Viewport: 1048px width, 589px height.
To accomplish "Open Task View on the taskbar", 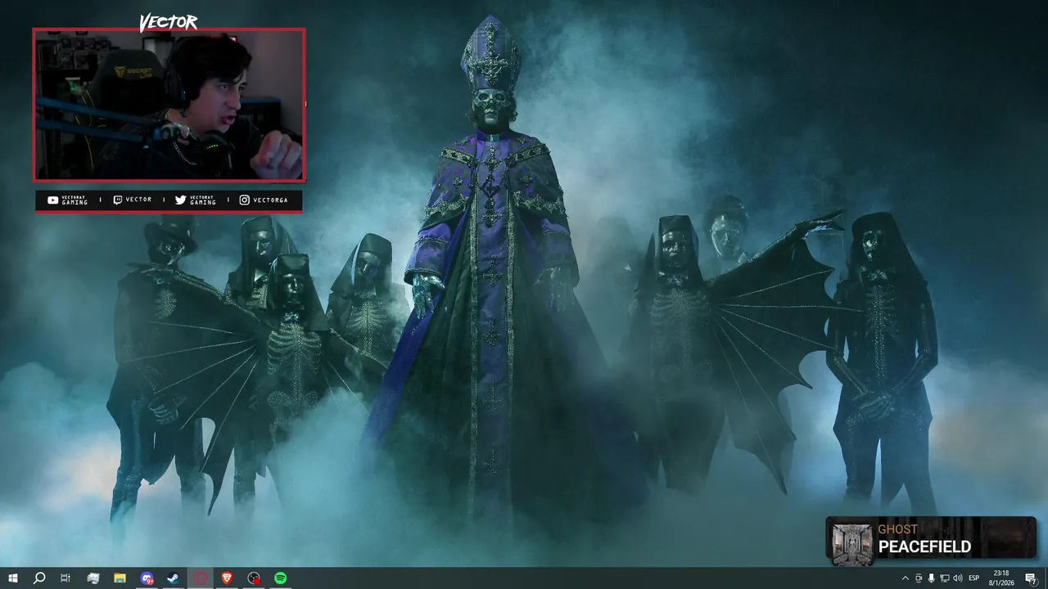I will pyautogui.click(x=65, y=578).
